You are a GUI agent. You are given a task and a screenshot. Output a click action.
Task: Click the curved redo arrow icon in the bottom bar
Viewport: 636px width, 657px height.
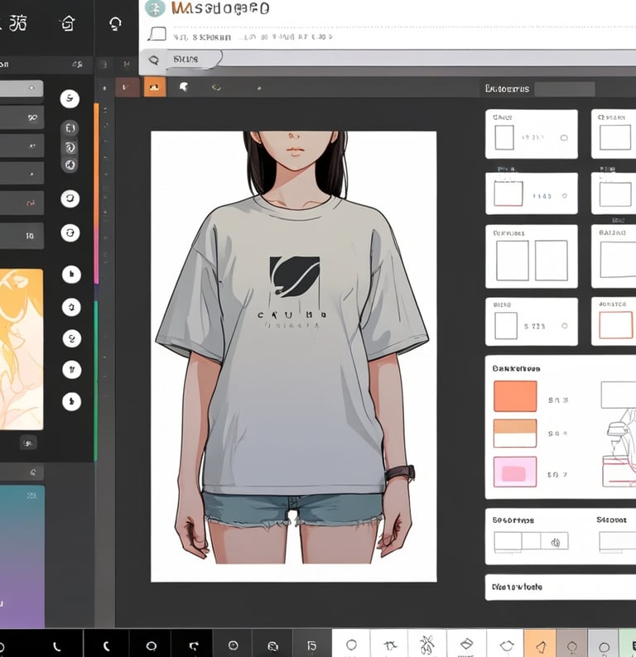193,645
